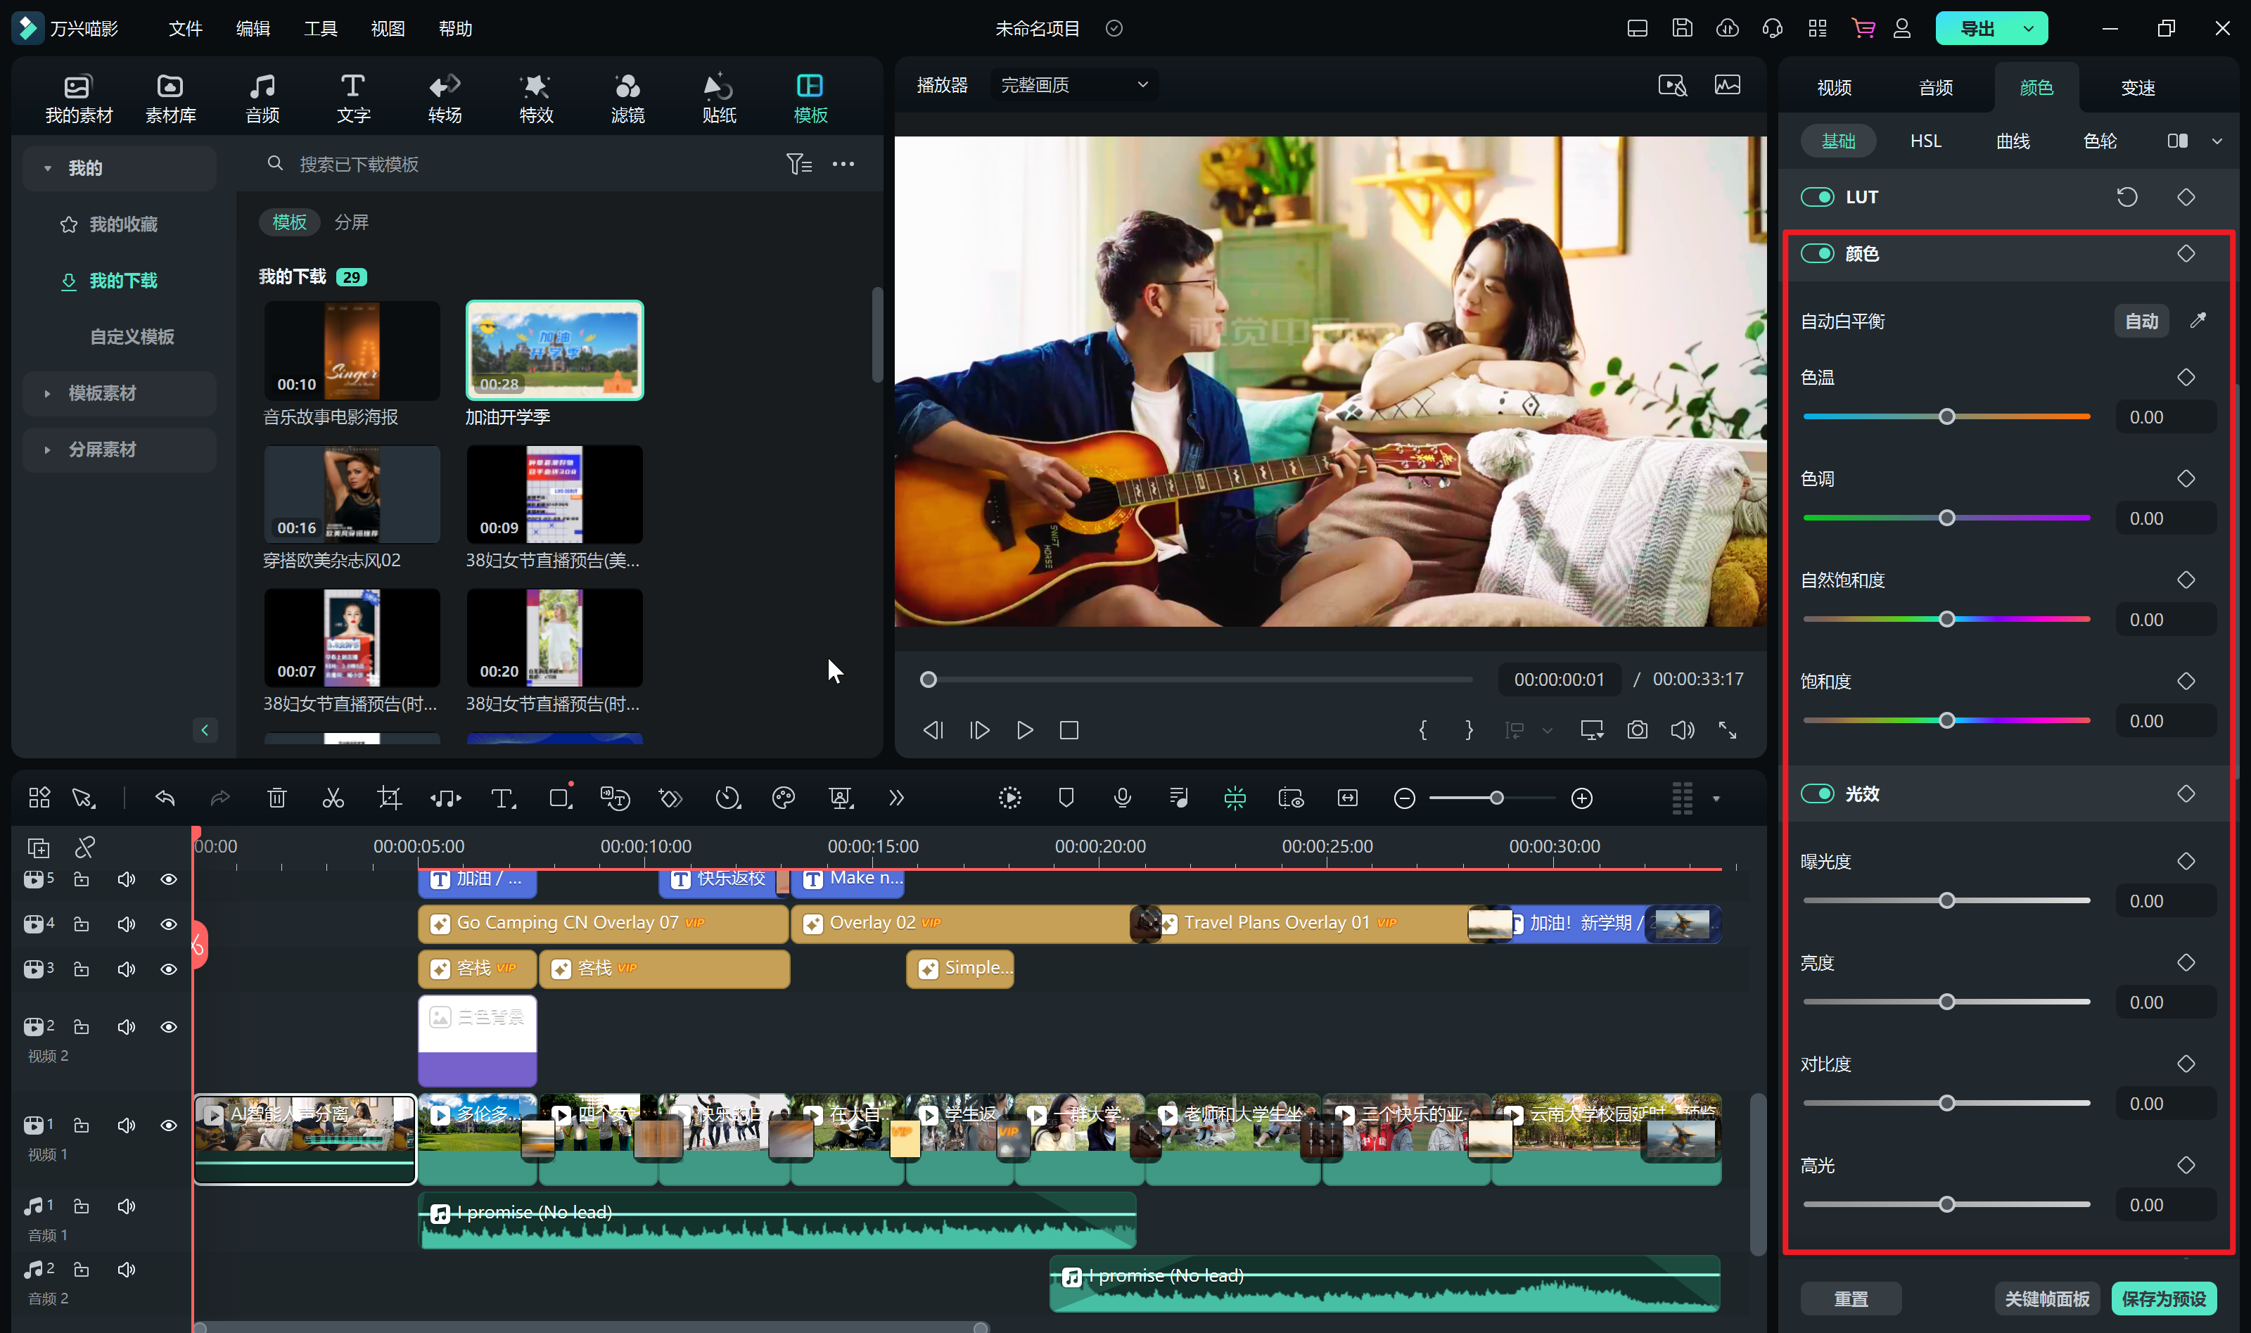Screen dimensions: 2251x1333
Task: Open the 工具 menu
Action: click(320, 28)
